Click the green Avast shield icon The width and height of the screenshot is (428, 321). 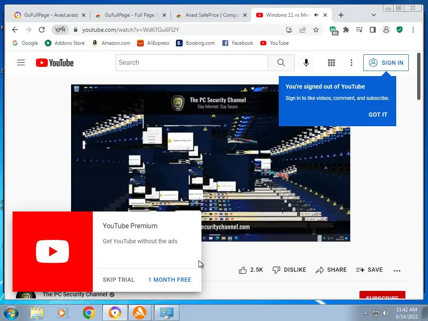(400, 30)
